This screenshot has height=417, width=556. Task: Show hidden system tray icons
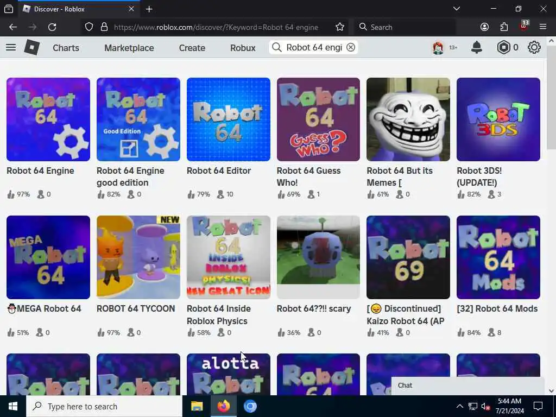459,406
